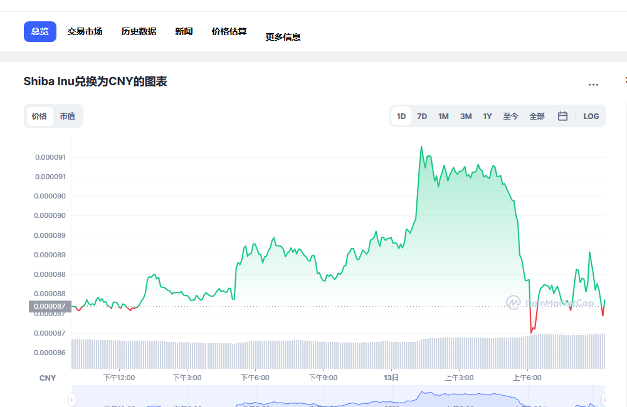Open the 更多信息 more info tab
627x407 pixels.
[283, 37]
